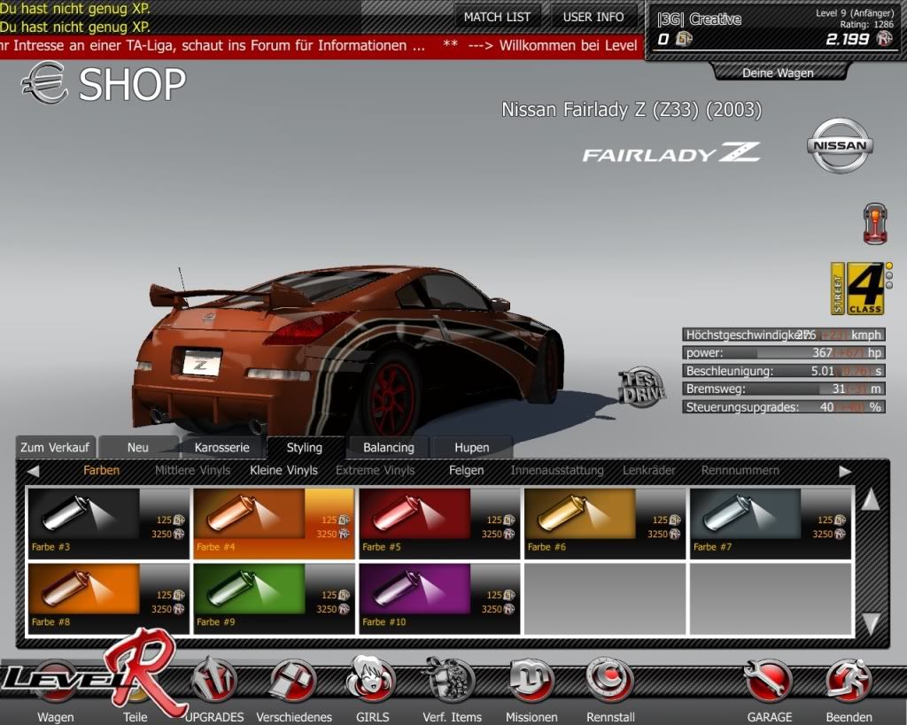This screenshot has height=725, width=907.
Task: Open the UPGRADES shop icon
Action: (x=214, y=682)
